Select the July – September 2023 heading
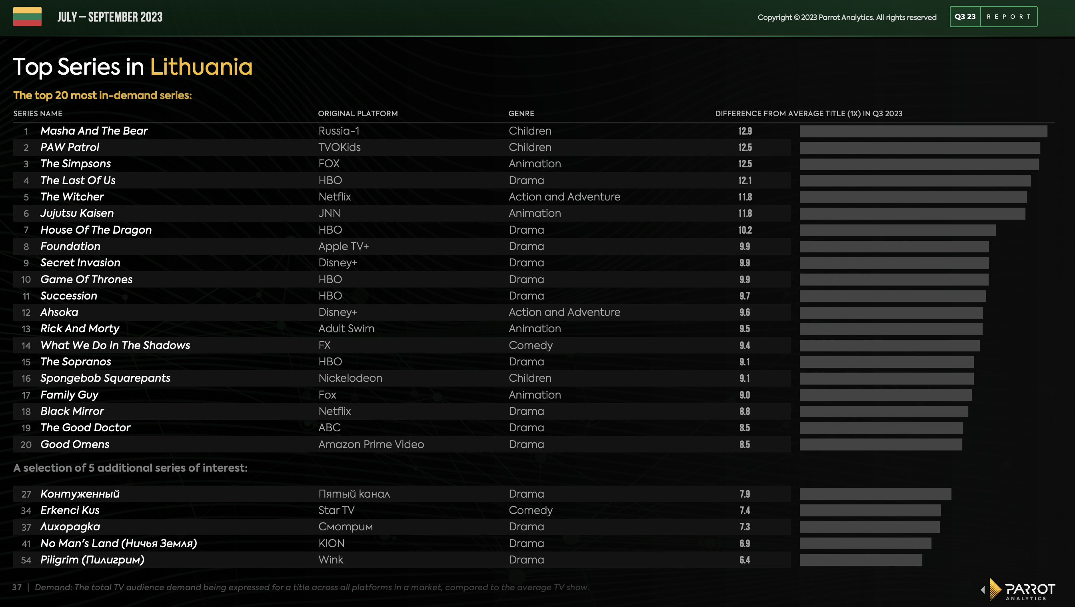The height and width of the screenshot is (607, 1075). click(x=110, y=17)
